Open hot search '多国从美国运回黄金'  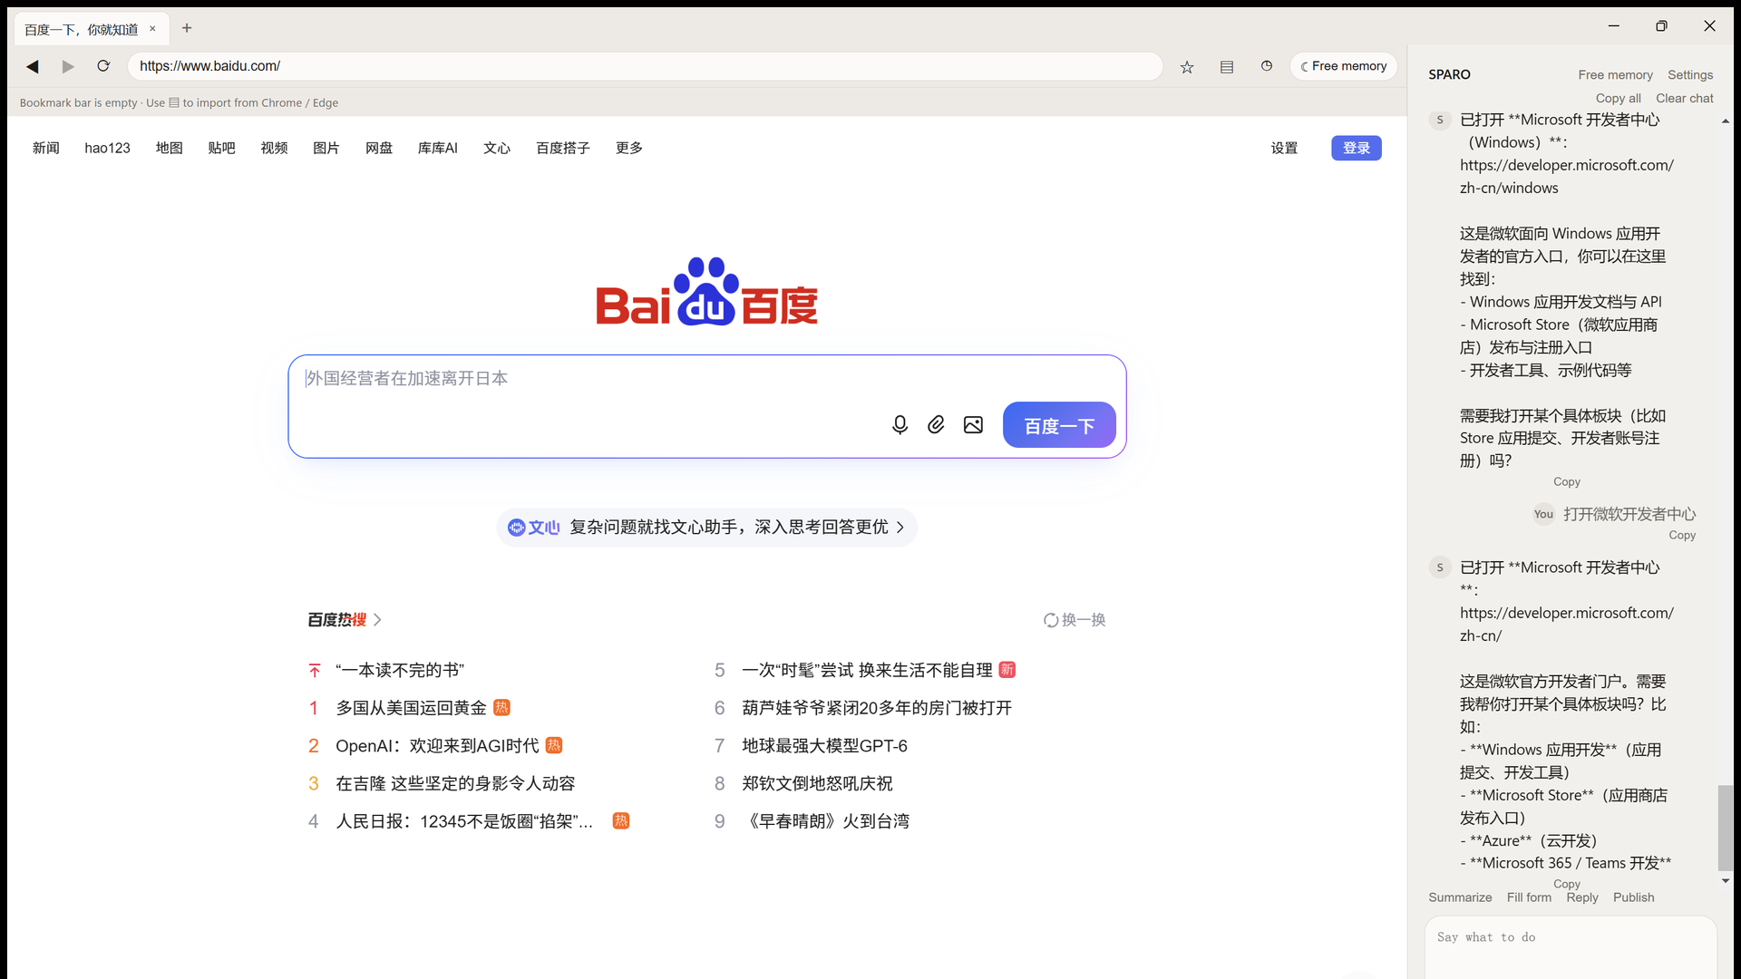pyautogui.click(x=412, y=708)
